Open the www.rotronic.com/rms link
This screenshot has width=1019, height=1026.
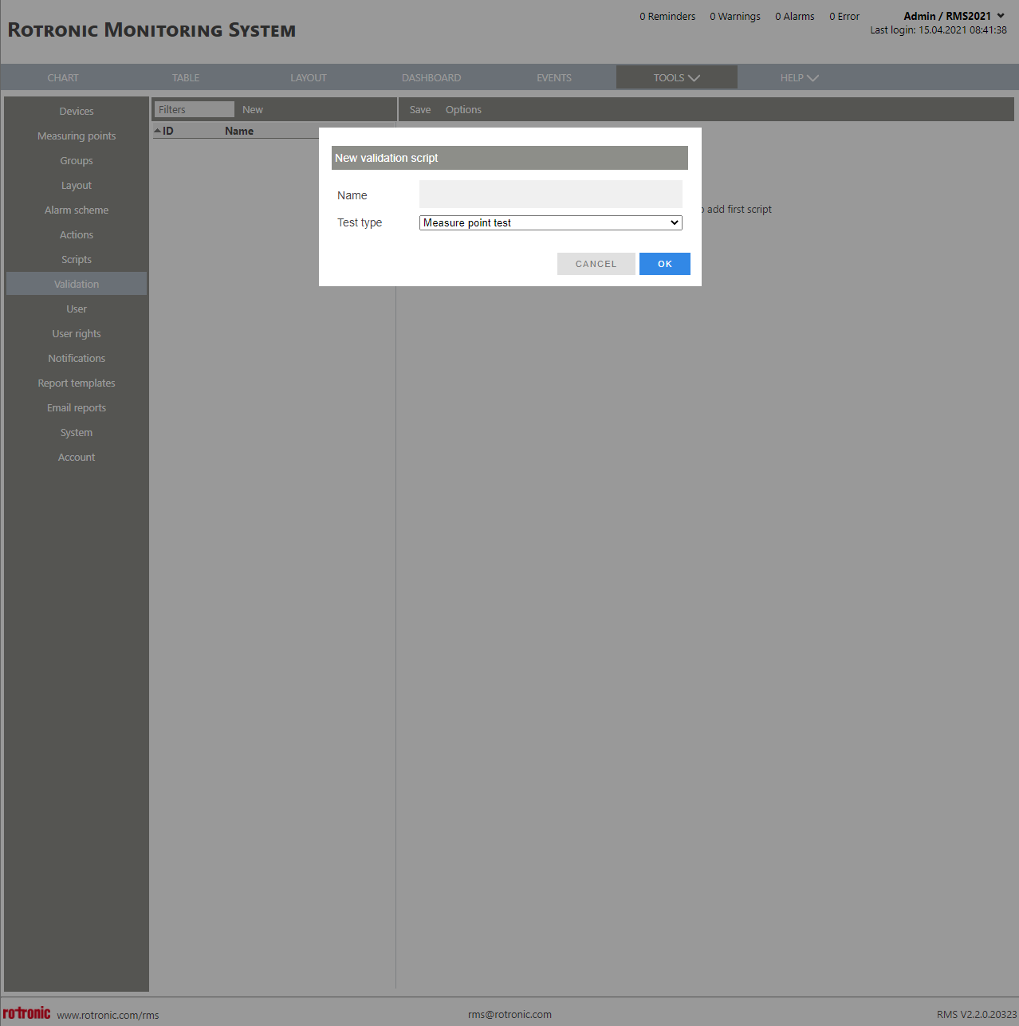[108, 1015]
